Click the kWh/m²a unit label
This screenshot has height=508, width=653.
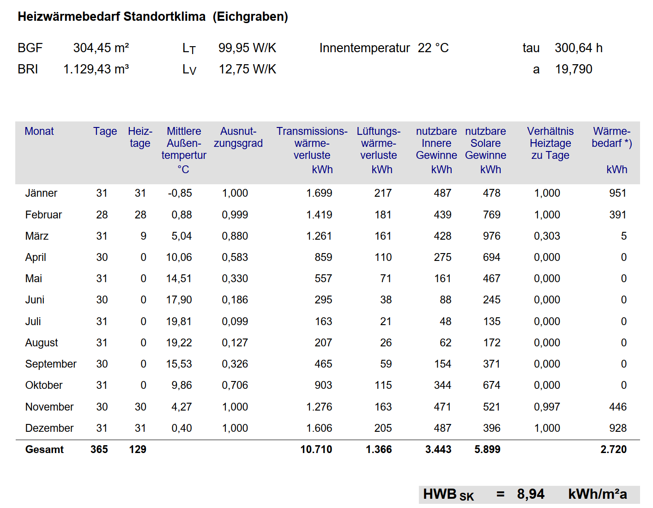tap(598, 494)
